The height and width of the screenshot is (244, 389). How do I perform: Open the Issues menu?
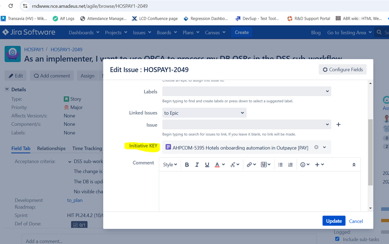click(142, 32)
